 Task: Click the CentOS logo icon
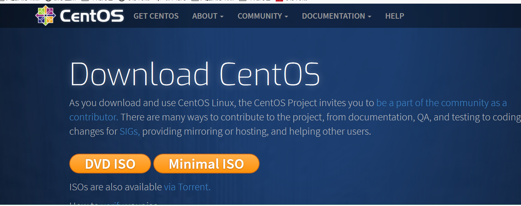coord(45,16)
